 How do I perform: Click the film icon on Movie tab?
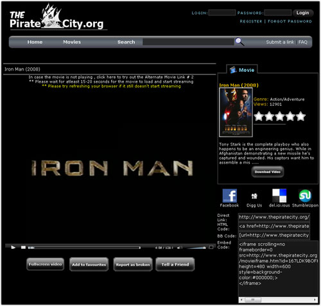(x=233, y=70)
